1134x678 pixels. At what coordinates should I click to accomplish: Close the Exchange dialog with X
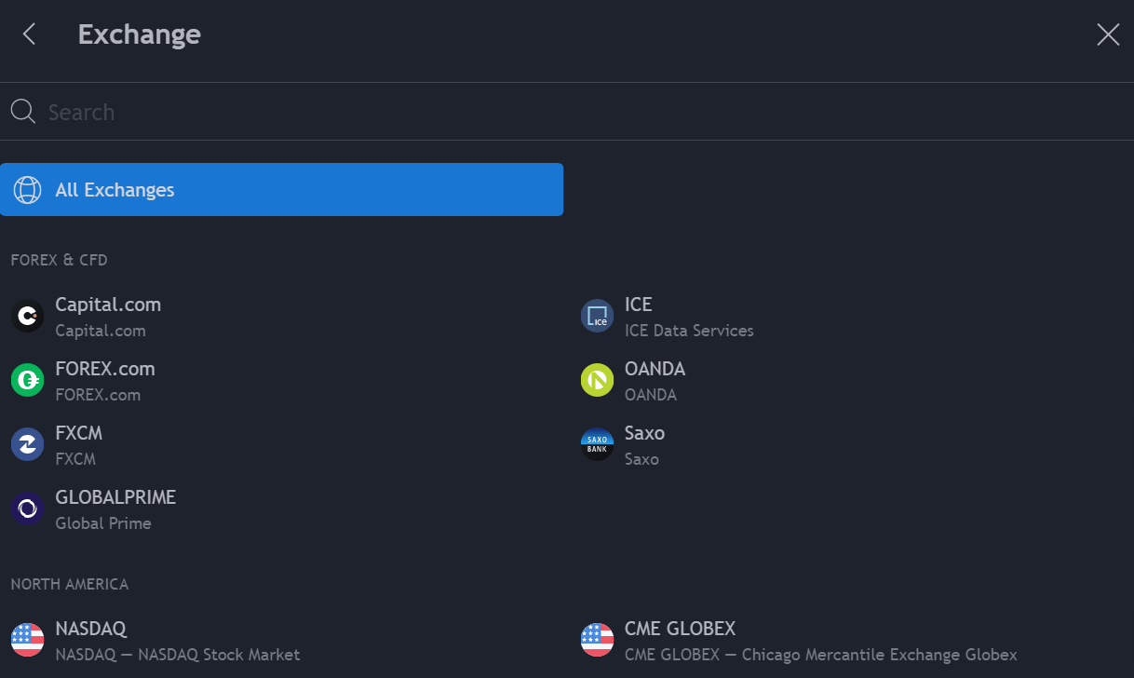(1108, 34)
